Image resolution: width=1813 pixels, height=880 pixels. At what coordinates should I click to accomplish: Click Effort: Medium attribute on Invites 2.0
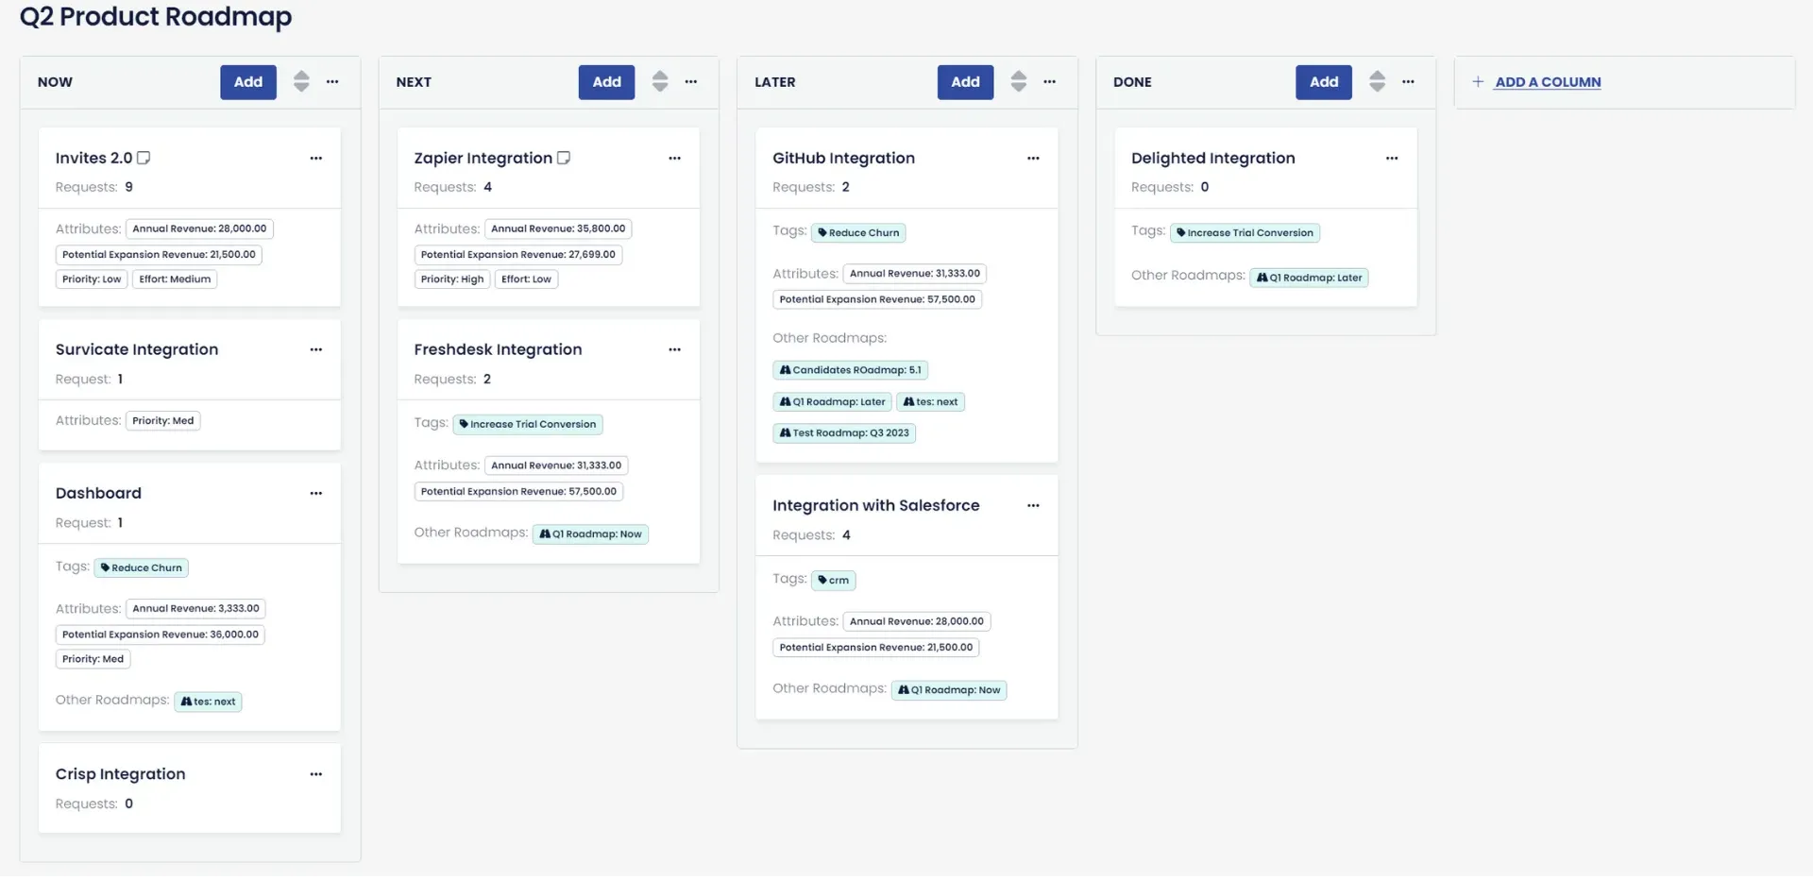tap(175, 279)
